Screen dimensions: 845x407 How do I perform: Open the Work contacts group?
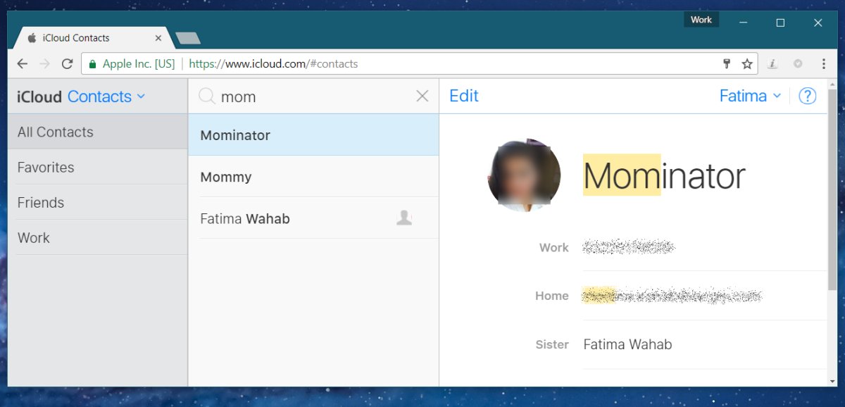pyautogui.click(x=98, y=237)
